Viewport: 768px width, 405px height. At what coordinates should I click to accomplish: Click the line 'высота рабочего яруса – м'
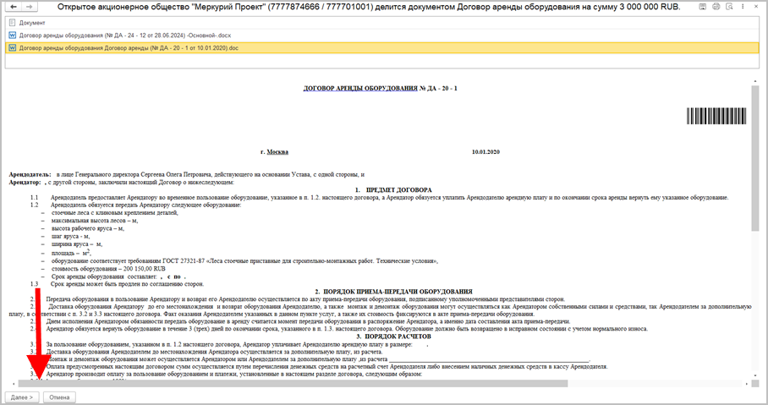click(88, 228)
